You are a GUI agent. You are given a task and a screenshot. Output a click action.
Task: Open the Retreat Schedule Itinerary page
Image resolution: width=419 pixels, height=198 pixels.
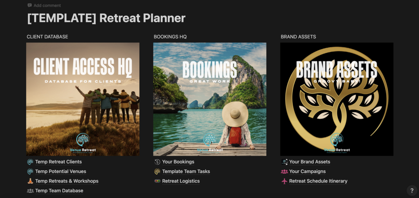point(318,181)
